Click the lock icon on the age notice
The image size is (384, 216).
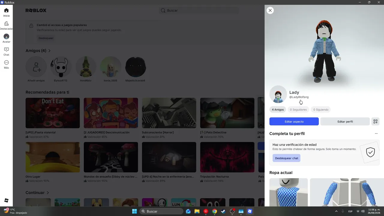coord(31,26)
